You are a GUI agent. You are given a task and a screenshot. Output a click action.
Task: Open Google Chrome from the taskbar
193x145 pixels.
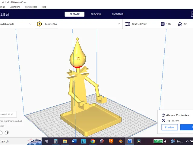93,141
